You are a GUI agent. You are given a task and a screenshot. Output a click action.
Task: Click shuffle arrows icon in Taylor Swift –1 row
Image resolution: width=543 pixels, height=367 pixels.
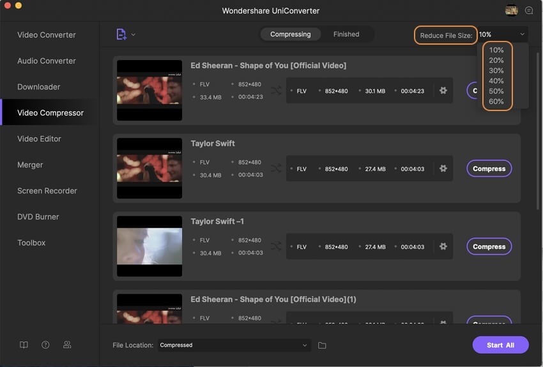pos(276,246)
